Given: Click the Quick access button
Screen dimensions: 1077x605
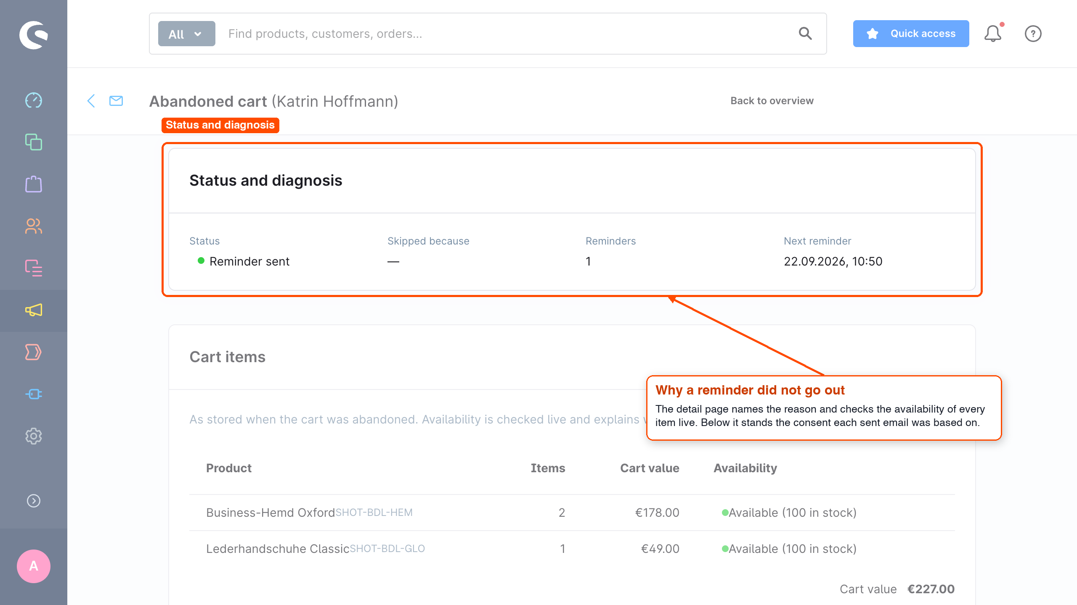Looking at the screenshot, I should pos(911,34).
